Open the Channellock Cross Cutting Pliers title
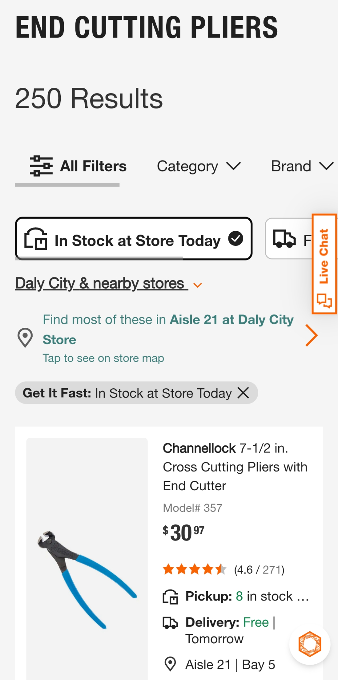The width and height of the screenshot is (338, 680). (x=235, y=467)
